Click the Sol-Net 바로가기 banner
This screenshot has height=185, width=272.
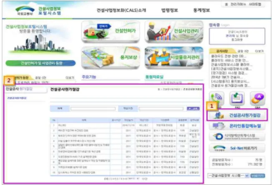coord(237,148)
